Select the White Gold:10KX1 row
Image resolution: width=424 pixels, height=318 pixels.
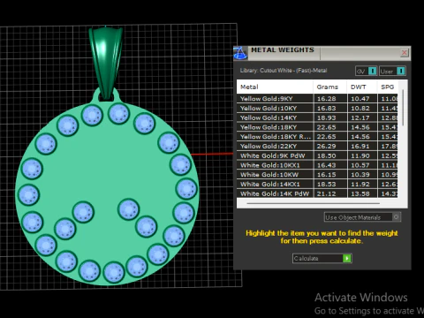(x=317, y=165)
